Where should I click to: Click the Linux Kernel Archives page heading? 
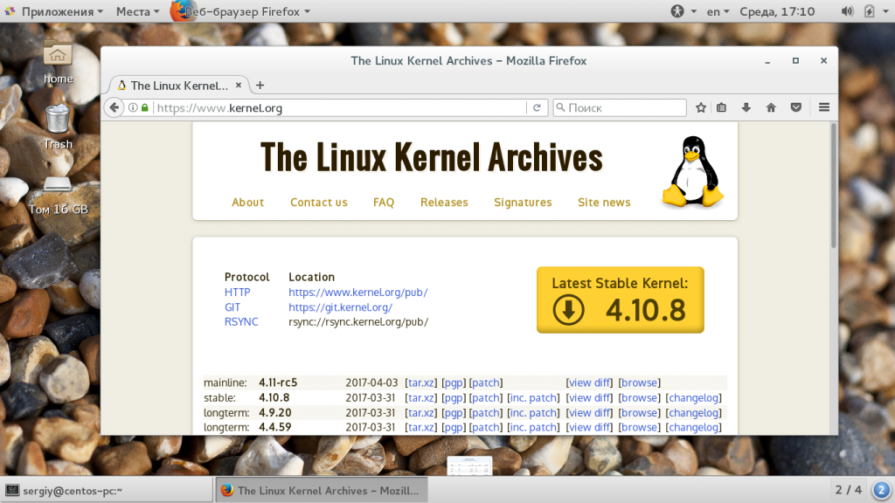click(432, 157)
